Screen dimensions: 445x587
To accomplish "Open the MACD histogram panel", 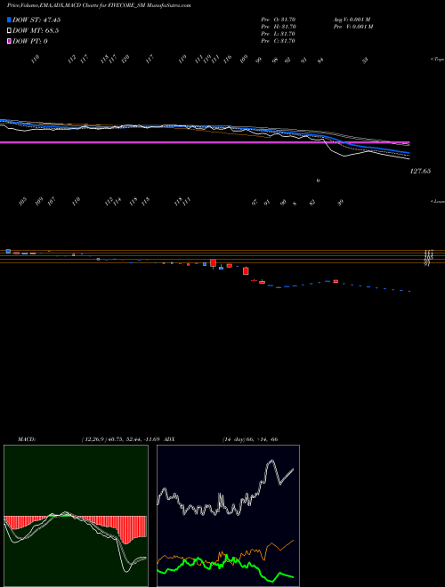I will (x=76, y=516).
